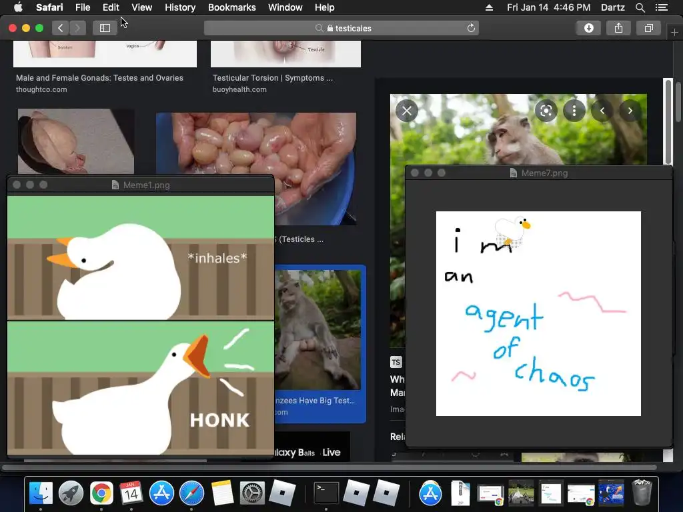683x512 pixels.
Task: Open Terminal from the Dock
Action: click(326, 493)
